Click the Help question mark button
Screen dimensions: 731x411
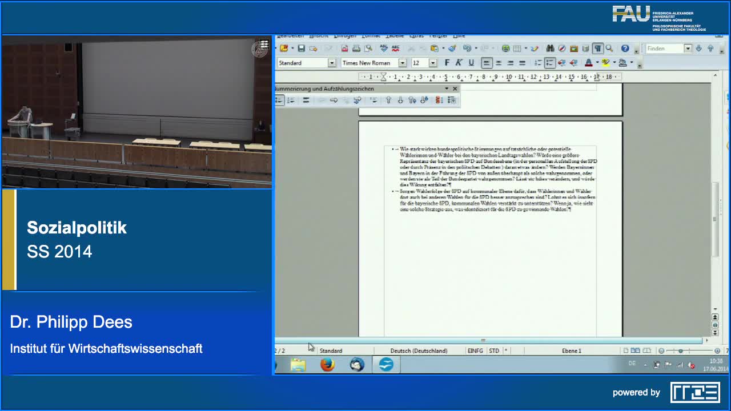pos(624,48)
